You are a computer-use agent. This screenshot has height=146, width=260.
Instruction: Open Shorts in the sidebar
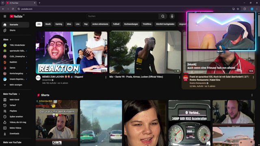click(x=15, y=30)
